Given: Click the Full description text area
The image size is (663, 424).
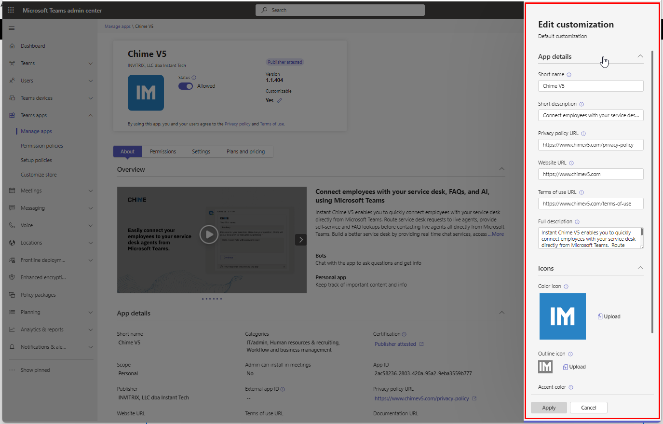Looking at the screenshot, I should (x=591, y=238).
